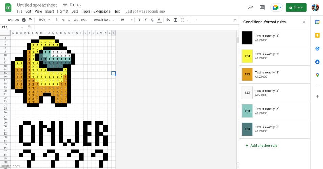Select the paint format roller
The image size is (323, 169).
click(x=30, y=20)
